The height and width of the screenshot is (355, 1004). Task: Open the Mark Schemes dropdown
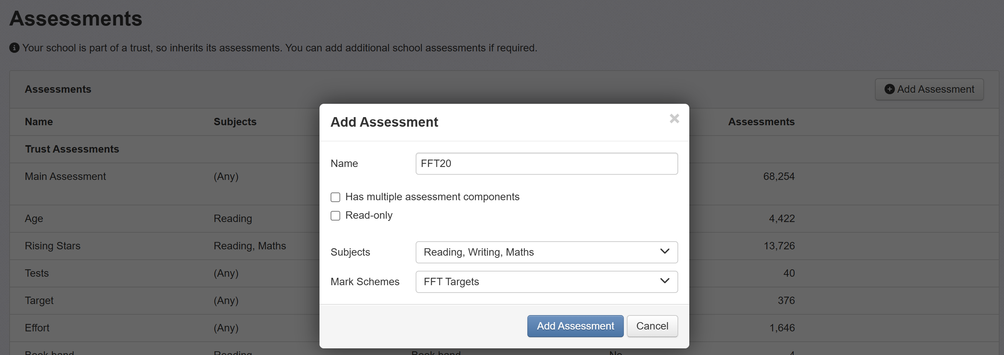click(547, 282)
